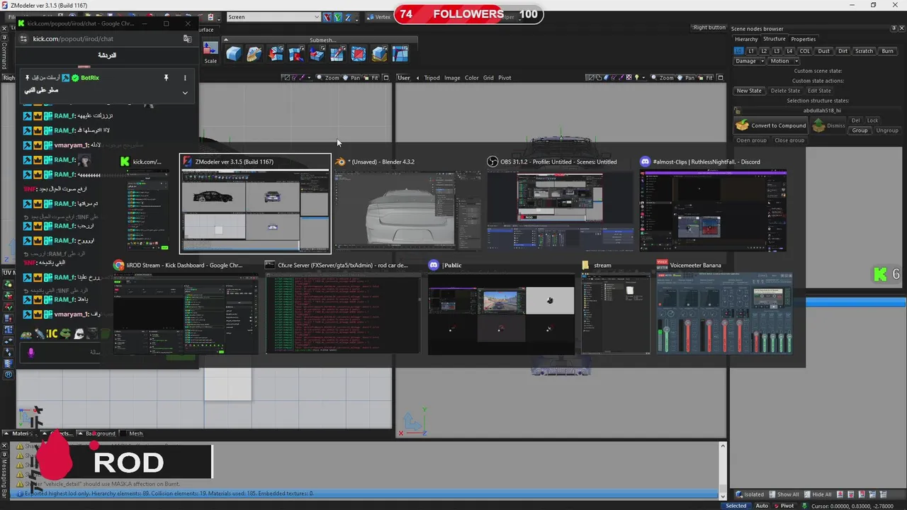Screen dimensions: 907x510
Task: Click the first Submesh cube icon
Action: pyautogui.click(x=234, y=54)
